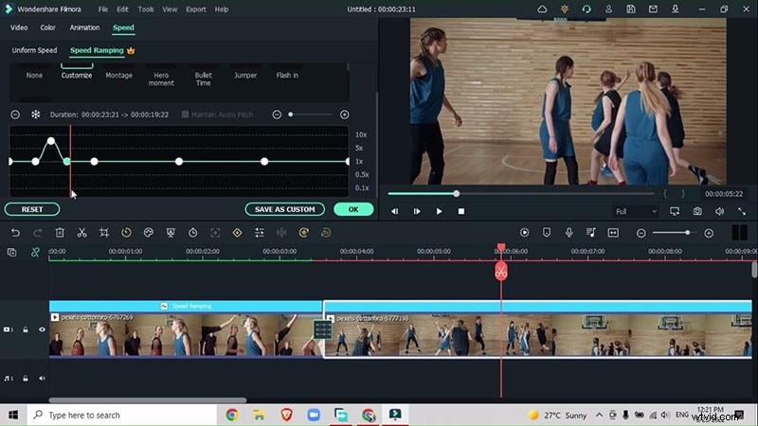Screen dimensions: 758x426
Task: Click SAVE AS CUSTOM button
Action: pos(285,209)
